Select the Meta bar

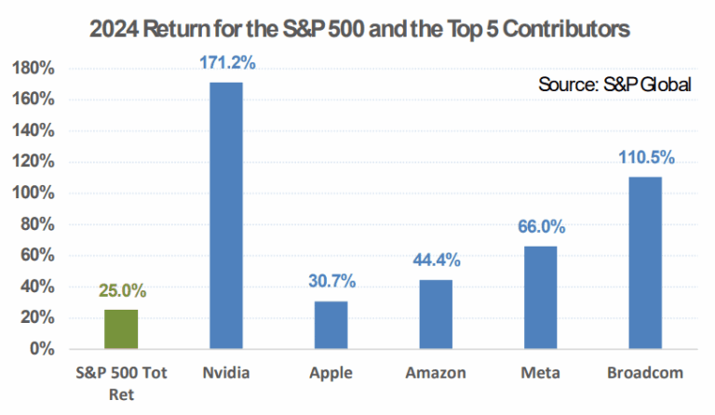click(540, 298)
